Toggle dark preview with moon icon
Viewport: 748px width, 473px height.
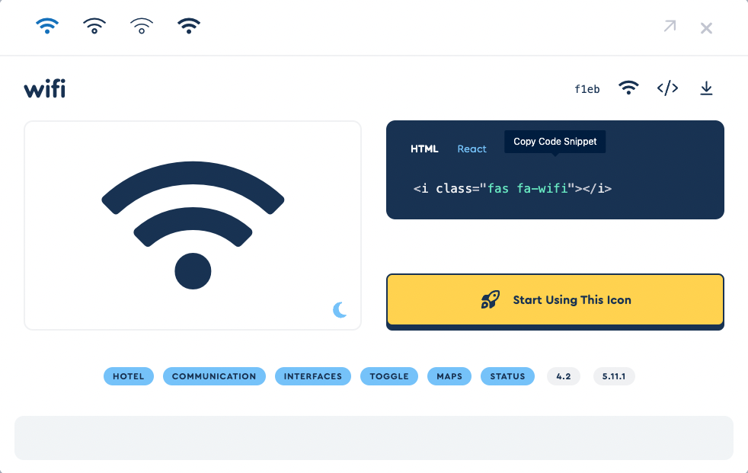click(340, 310)
